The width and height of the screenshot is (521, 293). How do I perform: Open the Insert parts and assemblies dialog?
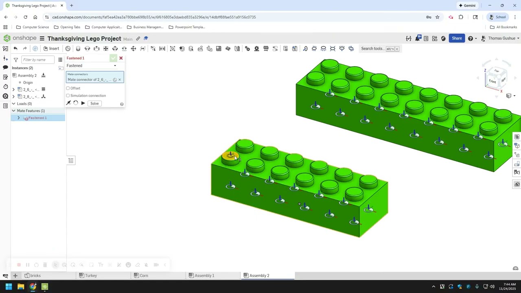click(51, 48)
